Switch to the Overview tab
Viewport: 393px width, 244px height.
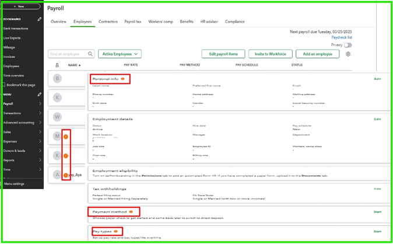coord(59,22)
